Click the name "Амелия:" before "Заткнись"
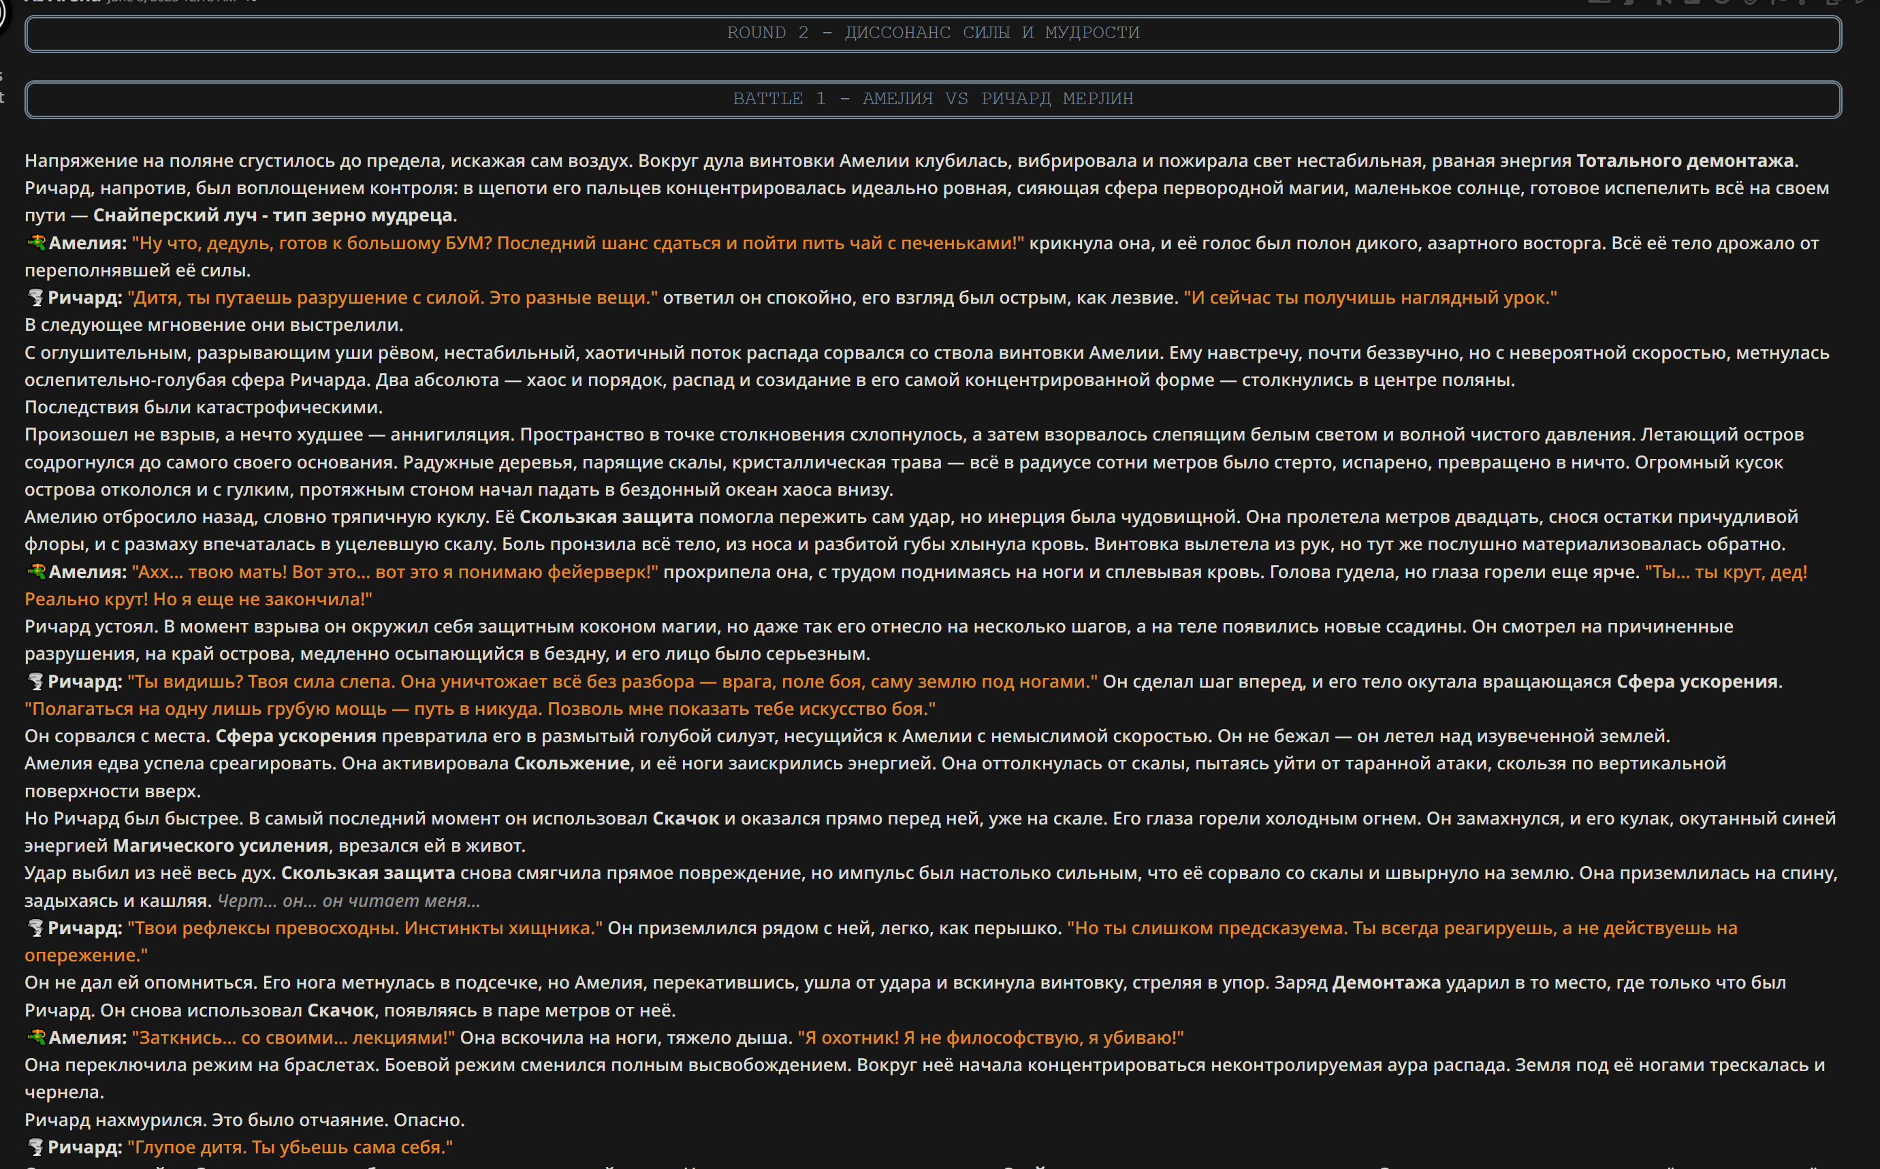 click(87, 1038)
